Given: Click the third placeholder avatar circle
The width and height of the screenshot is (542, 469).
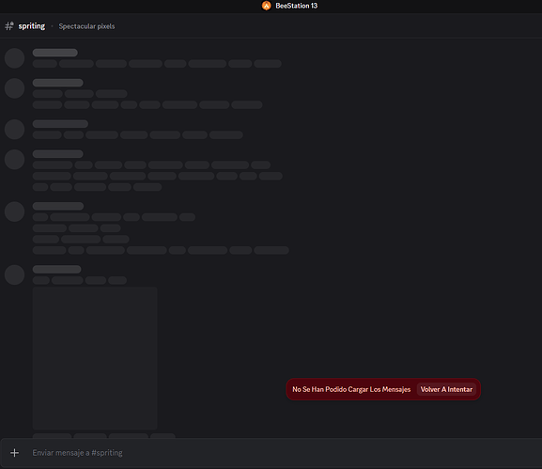Looking at the screenshot, I should (14, 130).
